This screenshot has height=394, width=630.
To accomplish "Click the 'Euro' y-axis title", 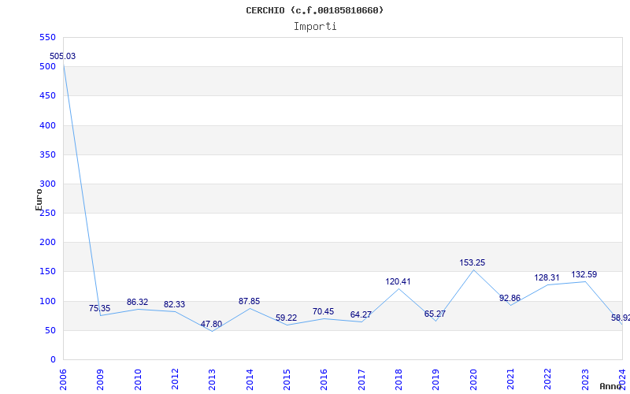I will (x=39, y=200).
